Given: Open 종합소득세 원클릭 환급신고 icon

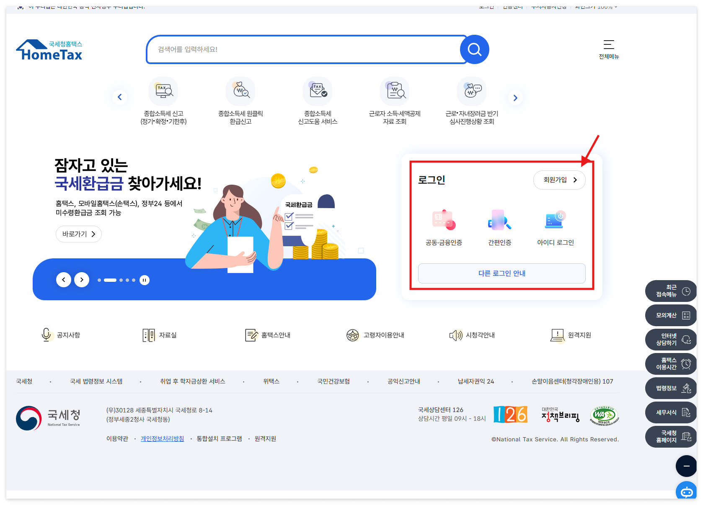Looking at the screenshot, I should (240, 91).
